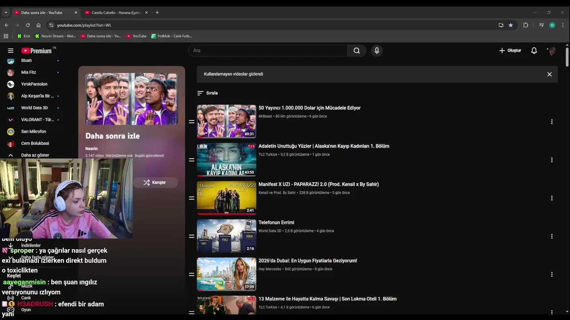Image resolution: width=570 pixels, height=320 pixels.
Task: Open the 2026'da Dubai video thumbnail
Action: click(226, 274)
